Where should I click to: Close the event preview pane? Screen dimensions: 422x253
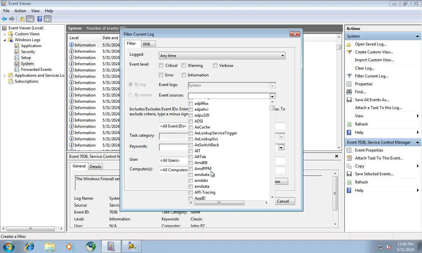337,156
